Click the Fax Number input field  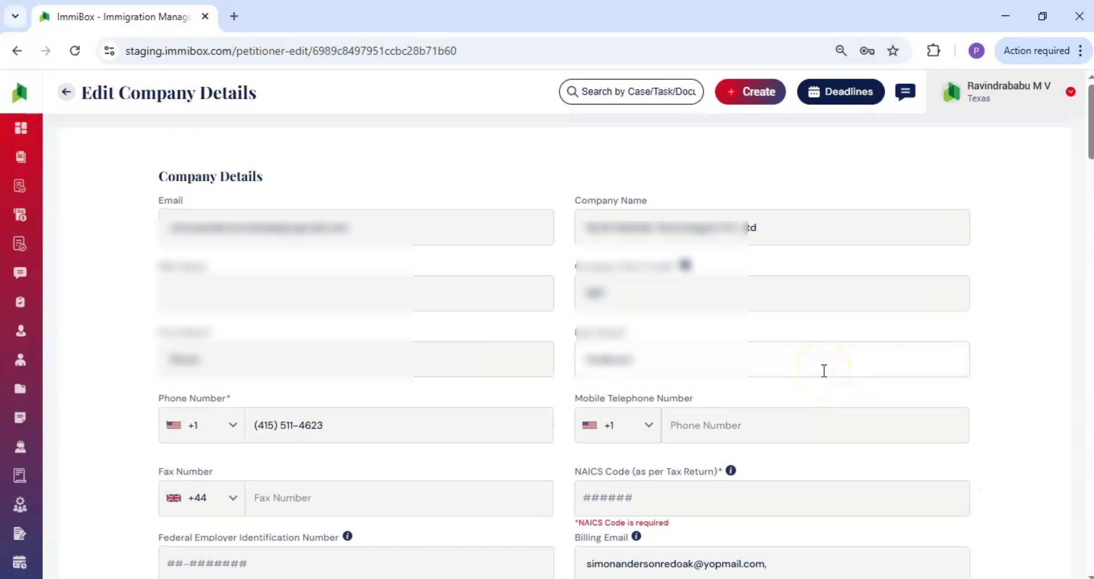click(399, 498)
